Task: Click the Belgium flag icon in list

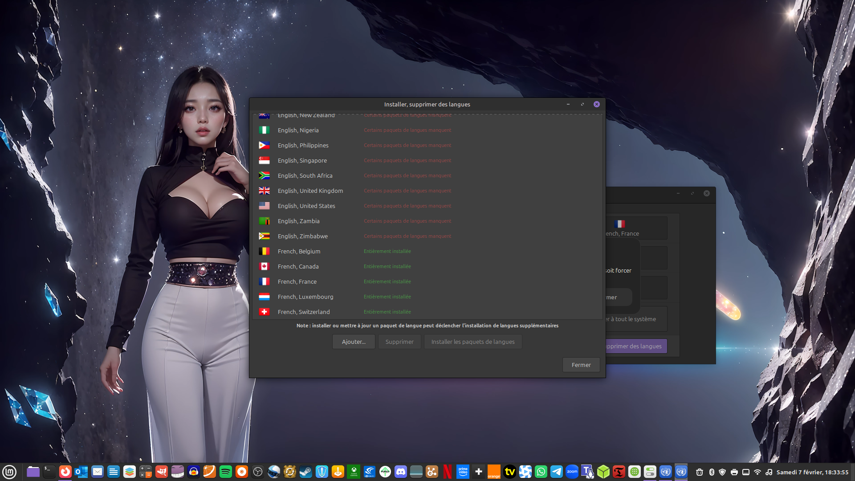Action: click(x=264, y=251)
